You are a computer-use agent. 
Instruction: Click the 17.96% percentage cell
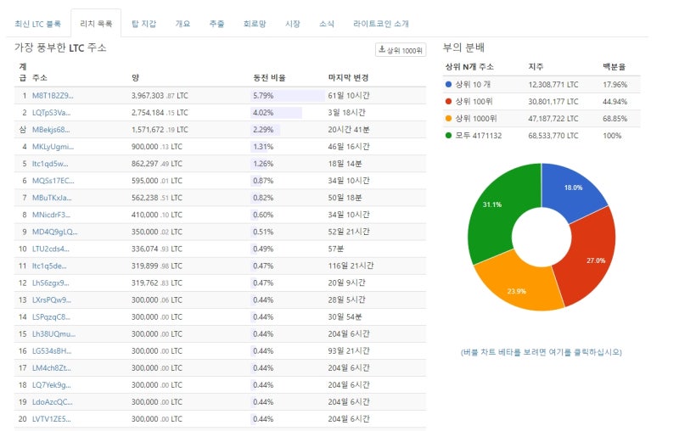point(614,84)
